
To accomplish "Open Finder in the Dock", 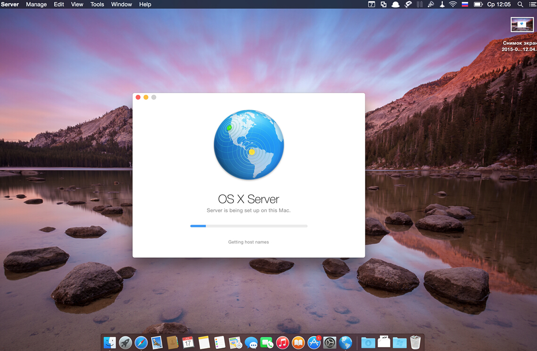I will coord(110,343).
